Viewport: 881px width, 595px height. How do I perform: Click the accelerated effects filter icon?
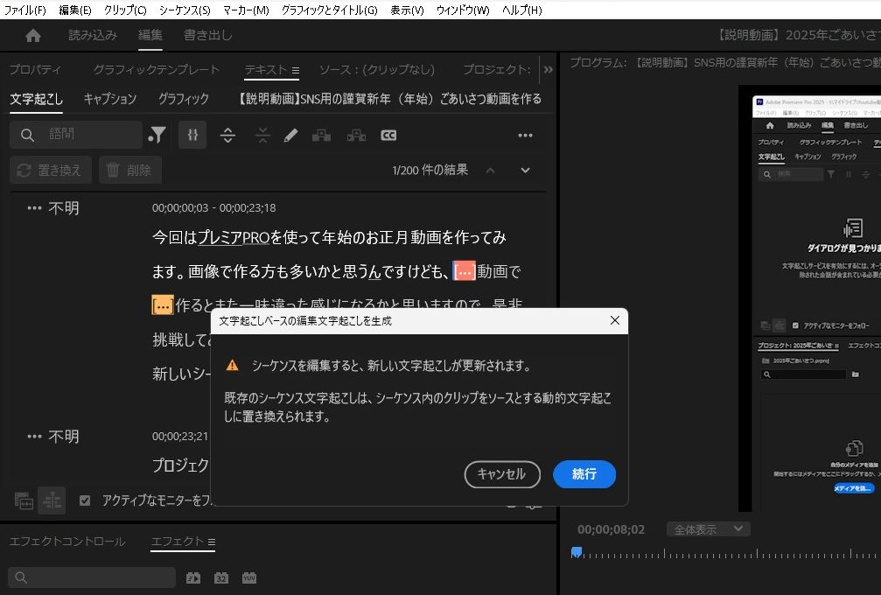coord(193,577)
